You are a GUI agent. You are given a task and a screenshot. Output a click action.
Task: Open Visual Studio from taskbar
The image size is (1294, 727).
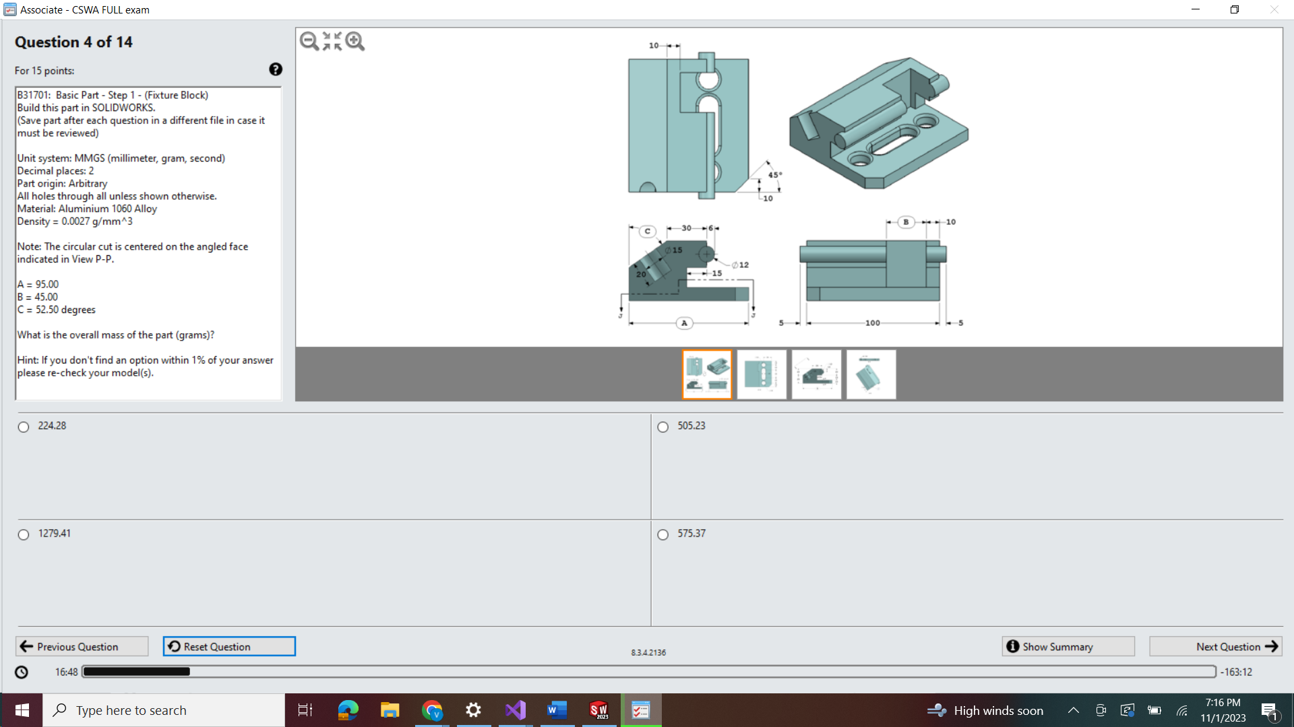pyautogui.click(x=515, y=710)
